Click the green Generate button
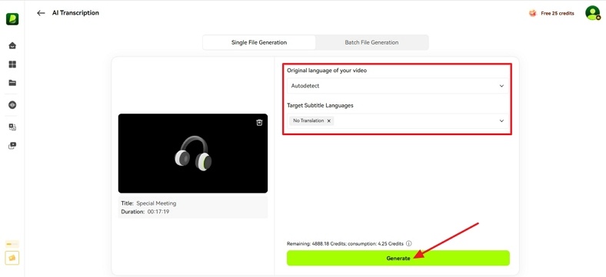The height and width of the screenshot is (277, 606). pyautogui.click(x=398, y=258)
